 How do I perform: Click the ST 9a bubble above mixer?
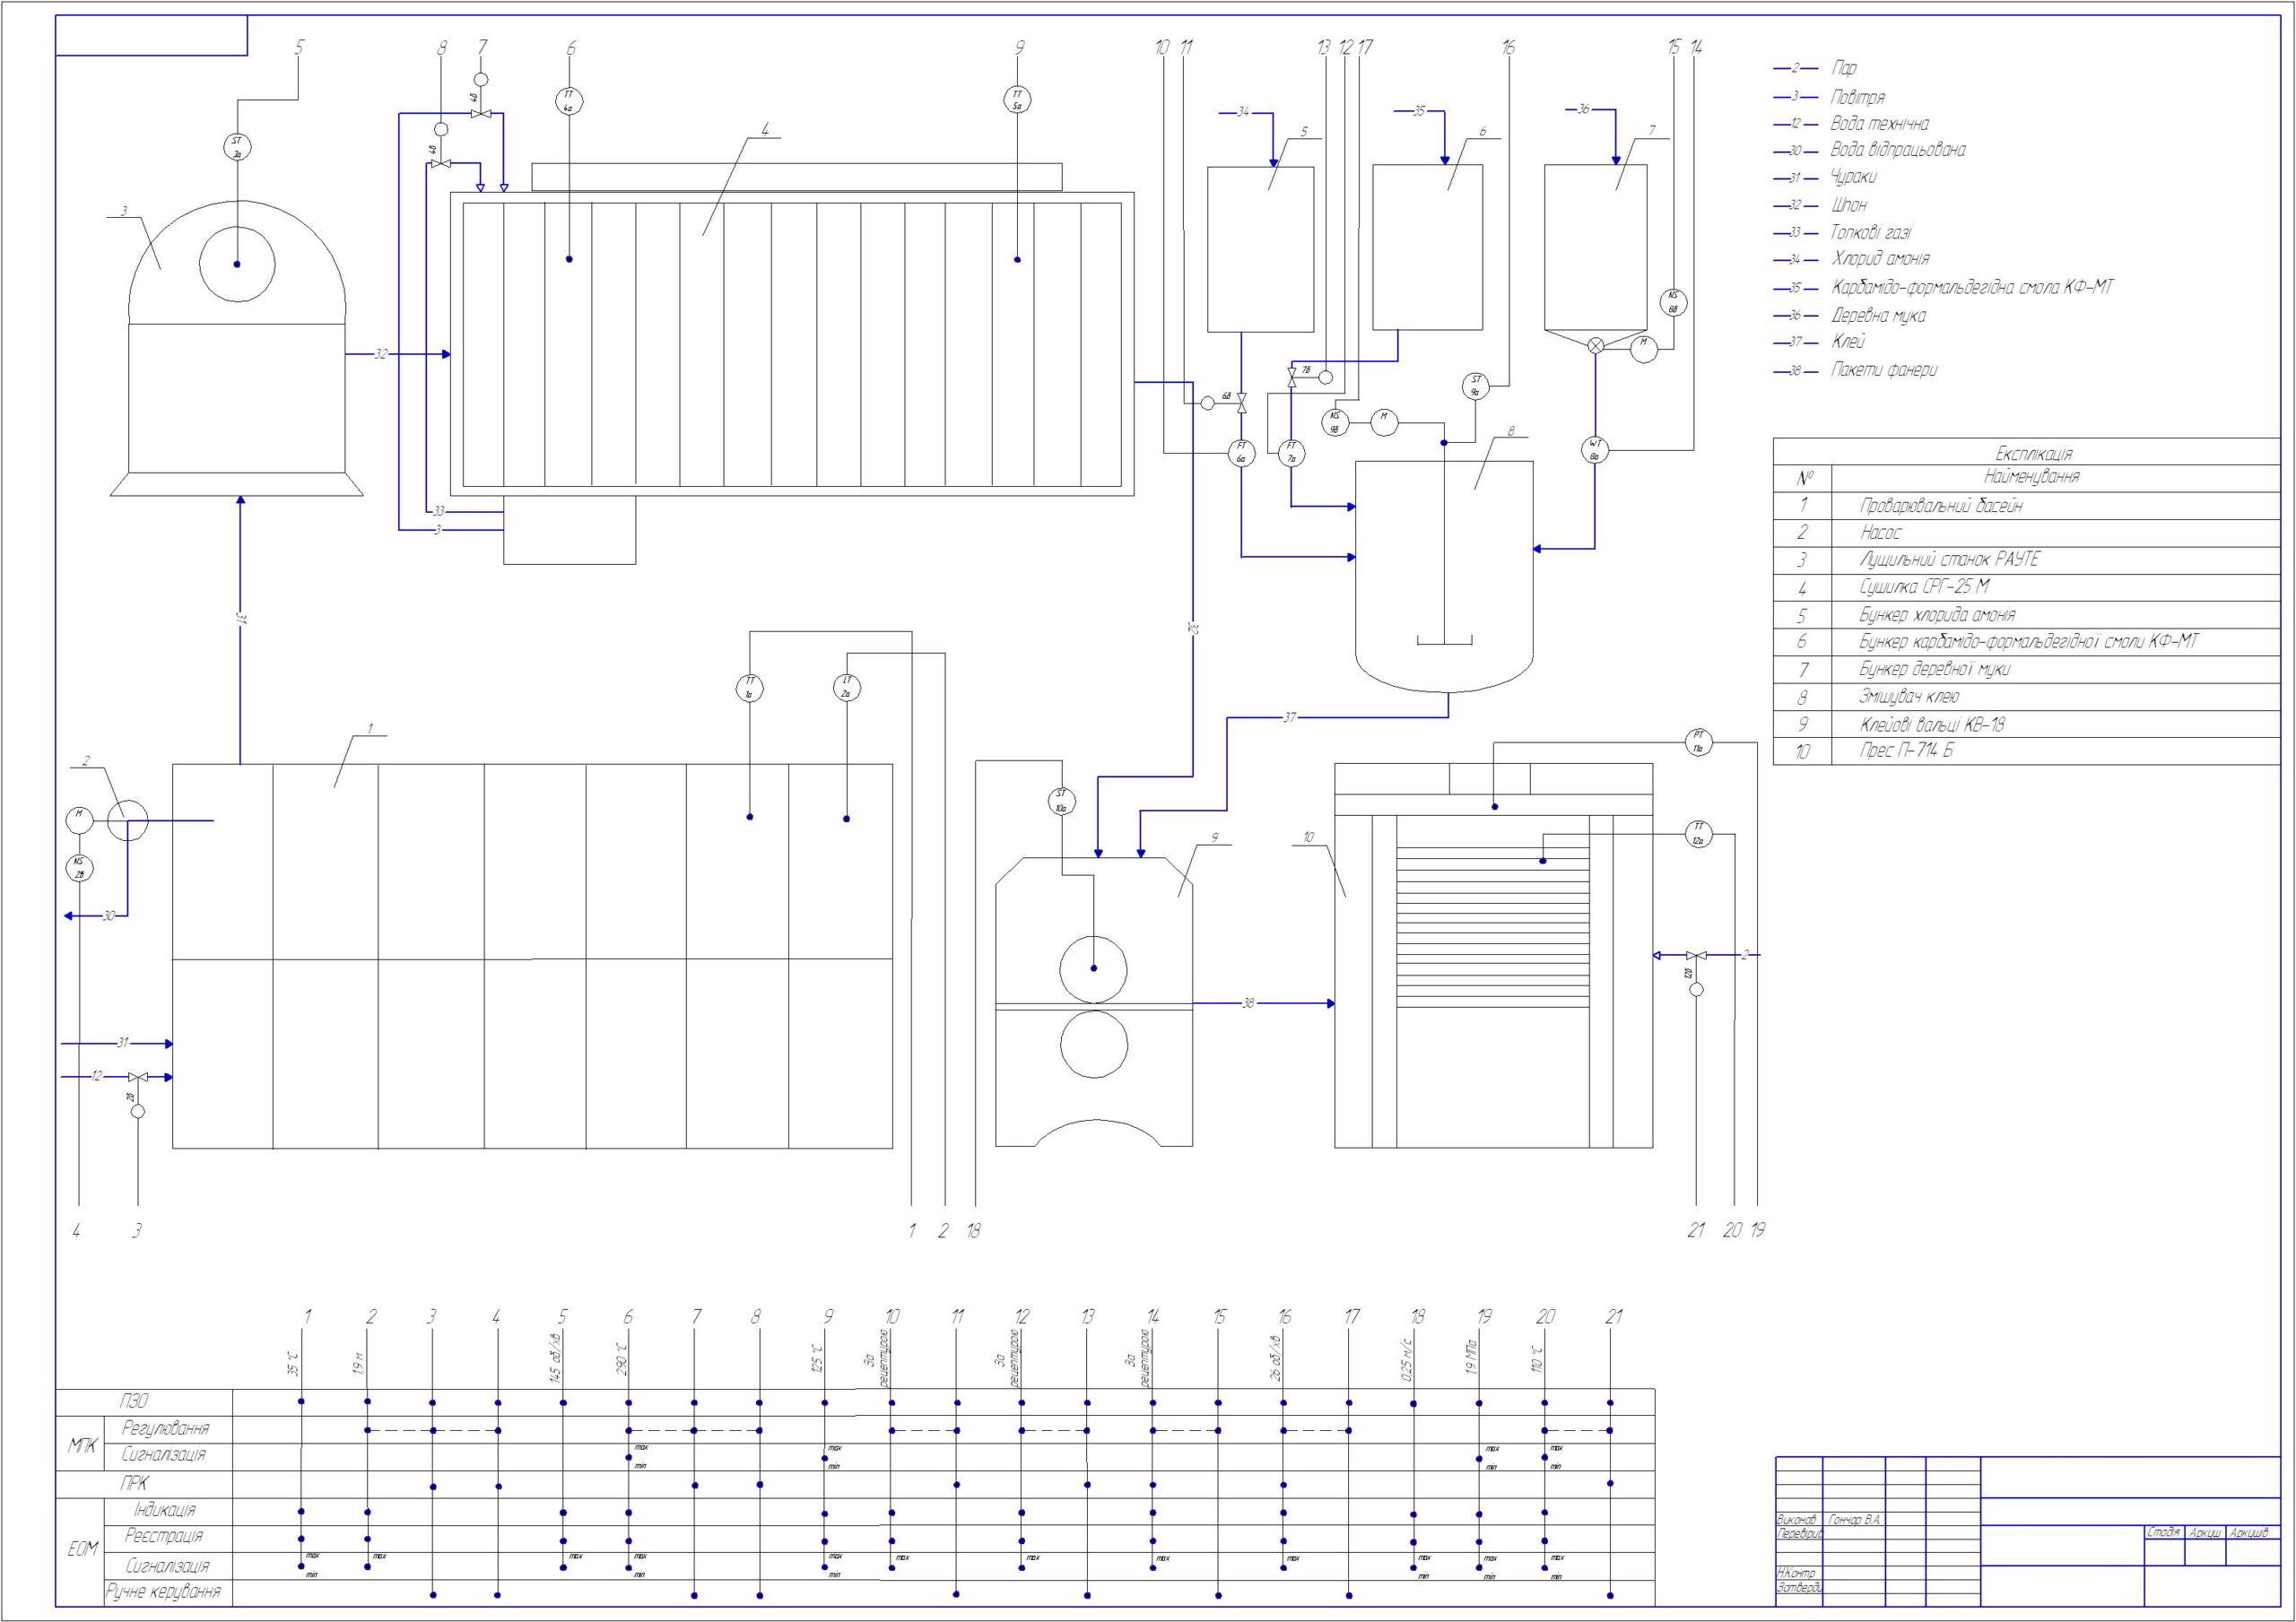click(1475, 385)
